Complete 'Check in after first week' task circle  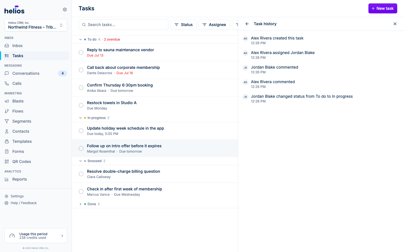click(81, 192)
